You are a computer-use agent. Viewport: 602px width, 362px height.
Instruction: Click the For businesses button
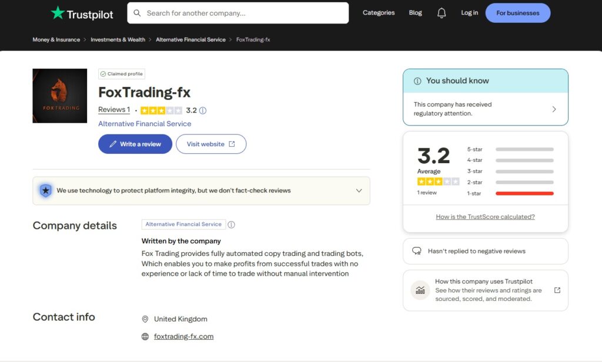tap(517, 12)
